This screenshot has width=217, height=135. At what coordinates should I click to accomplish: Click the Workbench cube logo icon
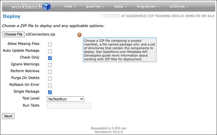[47, 7]
